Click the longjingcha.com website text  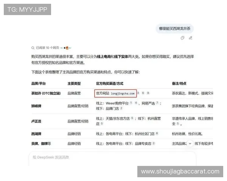pyautogui.click(x=123, y=94)
